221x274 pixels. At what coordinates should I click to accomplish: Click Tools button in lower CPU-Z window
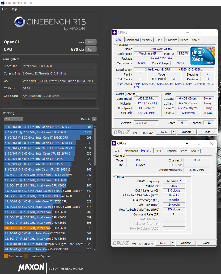(163, 243)
